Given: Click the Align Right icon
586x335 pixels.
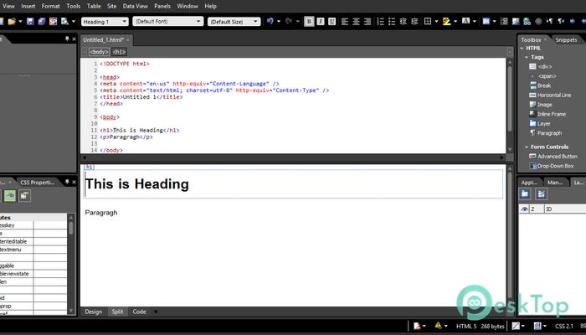Looking at the screenshot, I should (368, 22).
